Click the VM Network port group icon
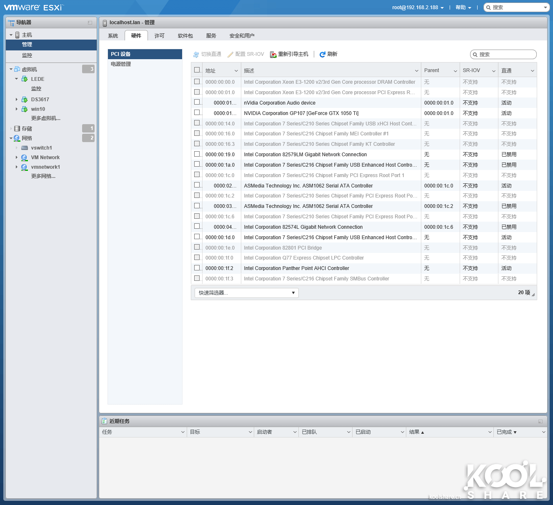The width and height of the screenshot is (553, 505). point(25,157)
